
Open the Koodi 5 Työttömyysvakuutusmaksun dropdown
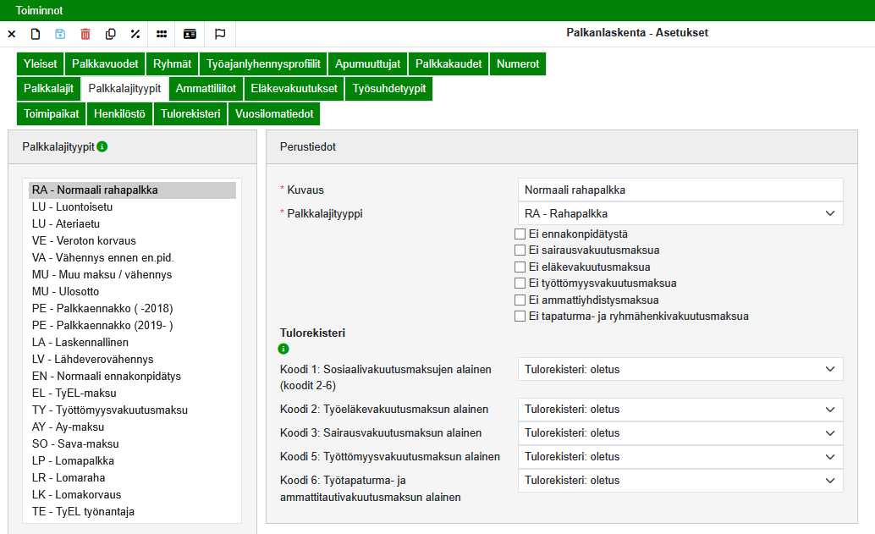[x=680, y=457]
